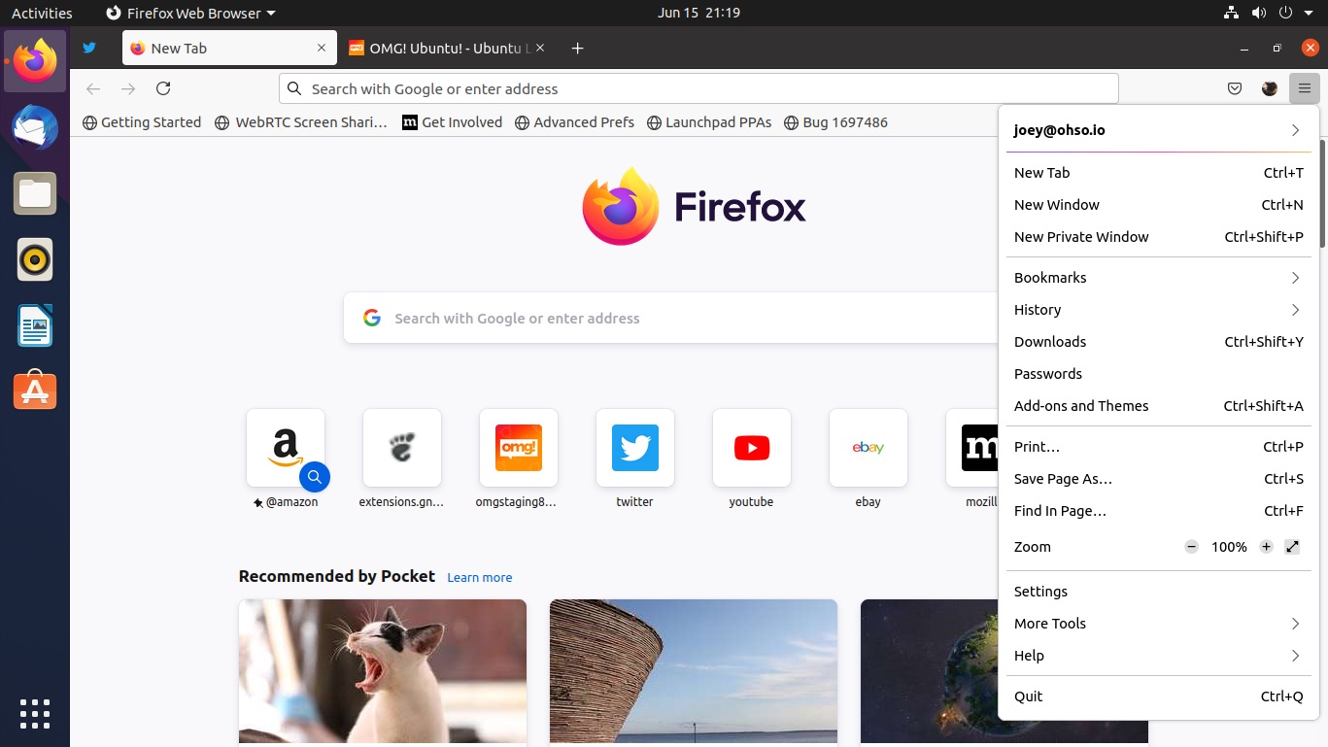The image size is (1328, 747).
Task: Click the volume icon in system tray
Action: 1258,13
